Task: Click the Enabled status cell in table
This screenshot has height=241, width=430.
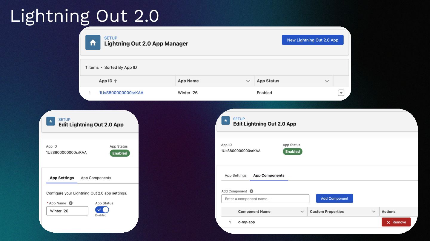Action: (x=264, y=93)
